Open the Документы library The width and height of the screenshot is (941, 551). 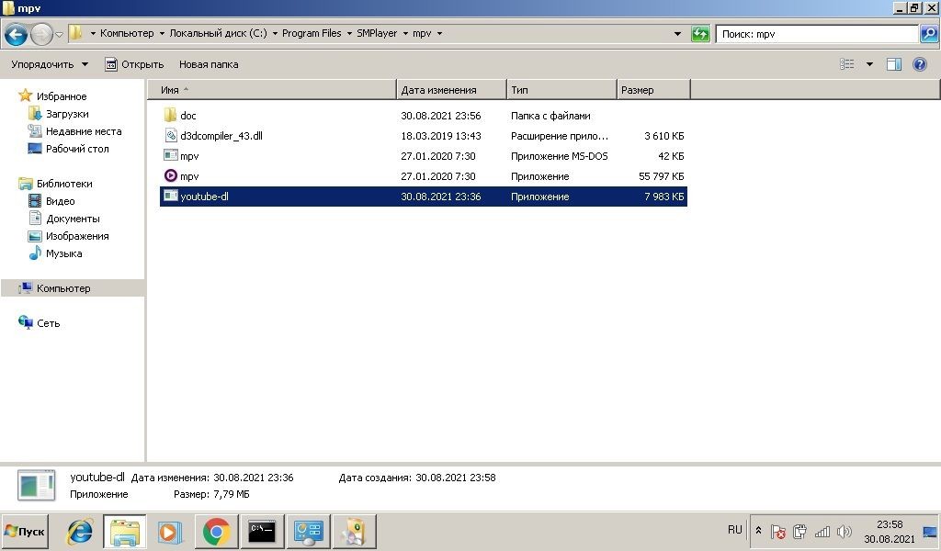pos(73,219)
